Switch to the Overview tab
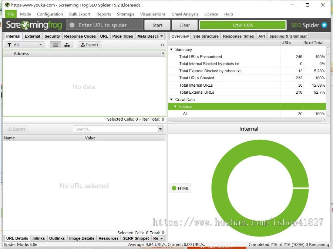Image resolution: width=333 pixels, height=249 pixels. [x=180, y=36]
